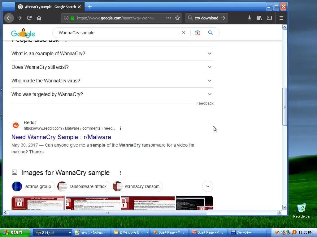Open the library bookmarks icon
317x237 pixels.
point(259,18)
